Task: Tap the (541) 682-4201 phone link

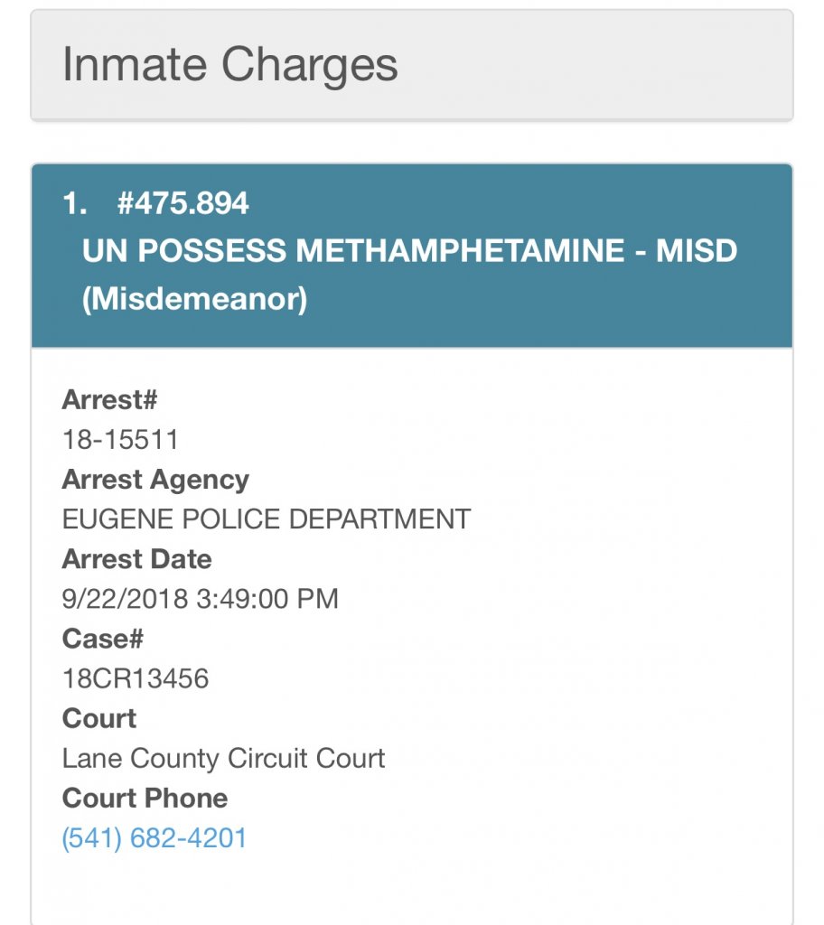Action: [154, 838]
